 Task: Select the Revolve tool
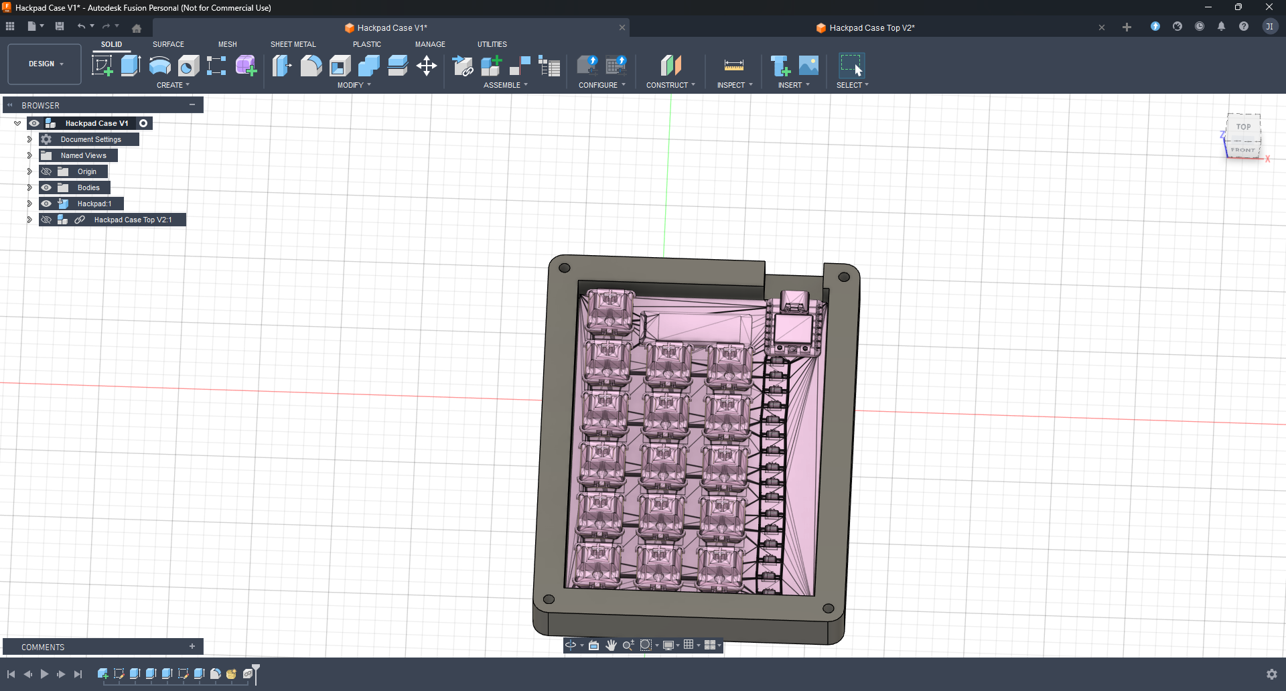(159, 66)
